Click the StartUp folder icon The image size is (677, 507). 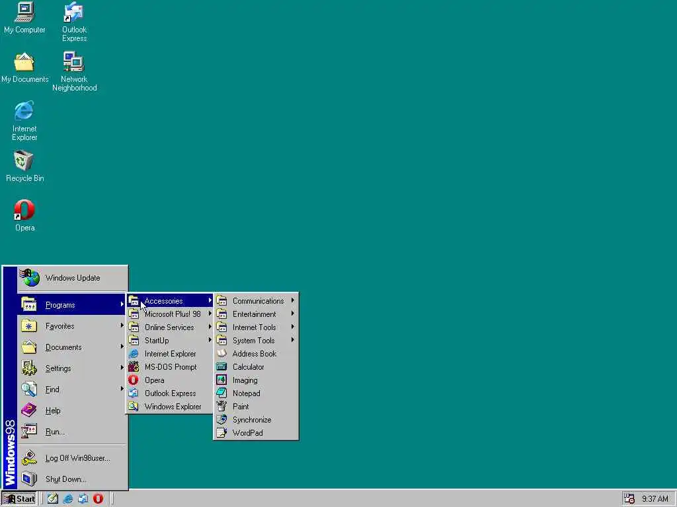coord(134,340)
